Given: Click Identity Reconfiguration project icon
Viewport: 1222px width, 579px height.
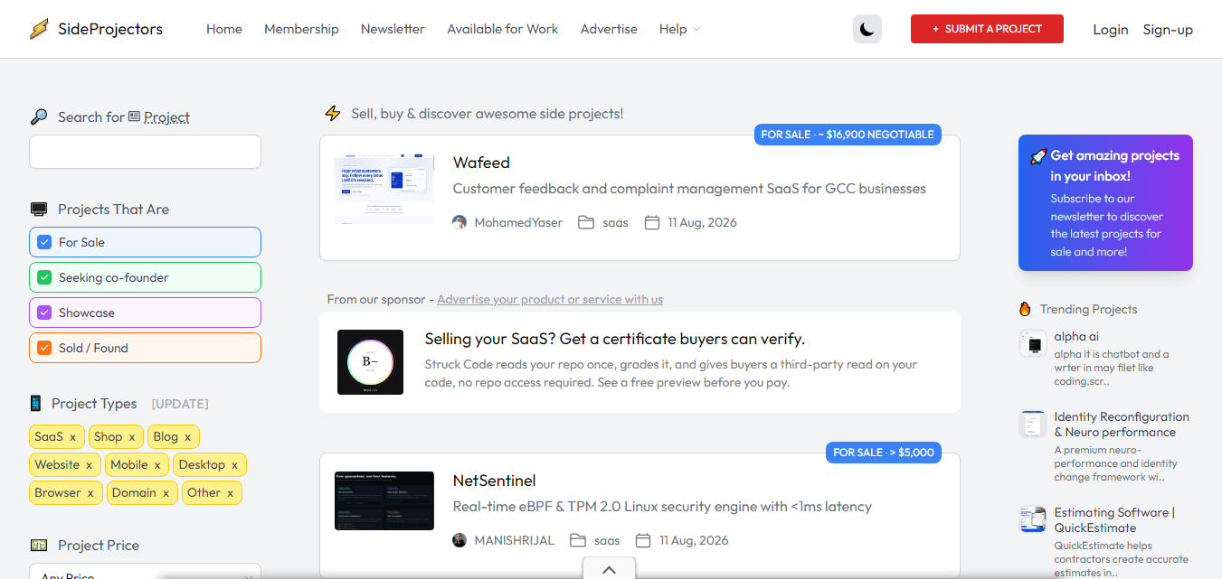Looking at the screenshot, I should click(x=1033, y=424).
